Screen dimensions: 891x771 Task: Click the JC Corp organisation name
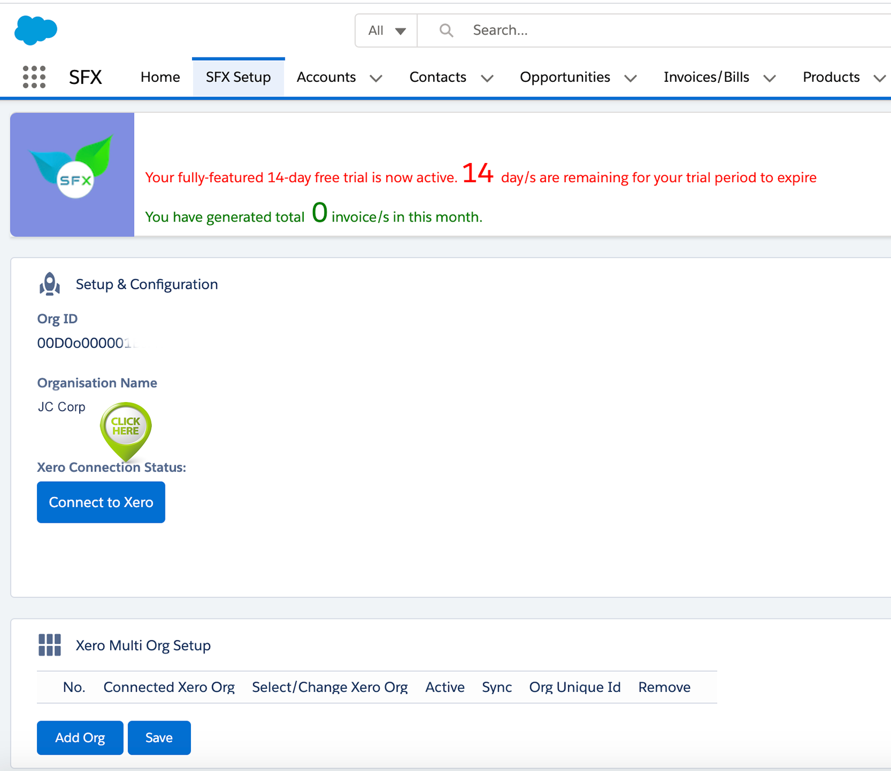pos(61,407)
